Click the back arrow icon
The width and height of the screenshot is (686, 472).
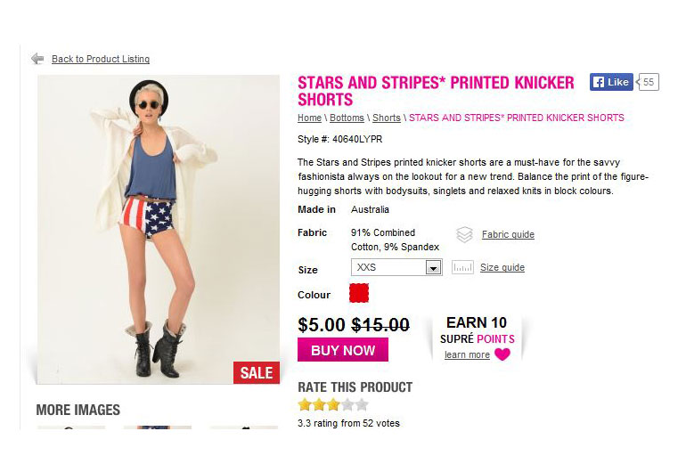coord(37,59)
